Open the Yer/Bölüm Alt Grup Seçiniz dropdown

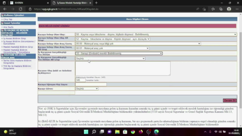[x=110, y=59]
